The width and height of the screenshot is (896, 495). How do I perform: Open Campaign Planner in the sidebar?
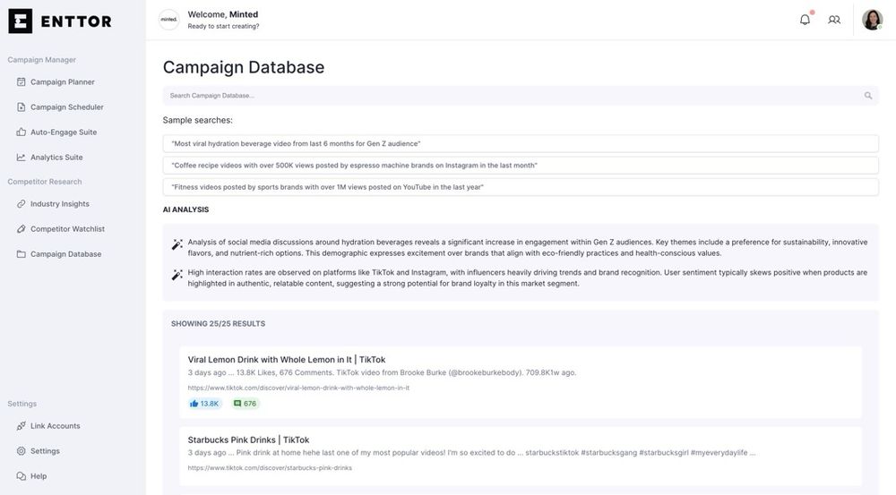click(63, 81)
